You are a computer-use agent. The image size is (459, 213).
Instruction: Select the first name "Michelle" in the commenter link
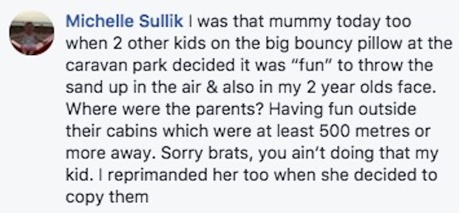[x=103, y=22]
